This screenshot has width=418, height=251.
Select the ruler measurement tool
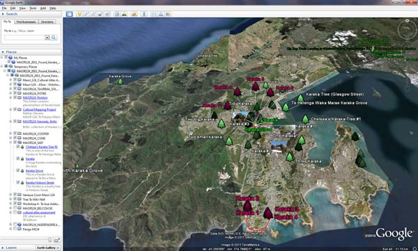pyautogui.click(x=144, y=14)
